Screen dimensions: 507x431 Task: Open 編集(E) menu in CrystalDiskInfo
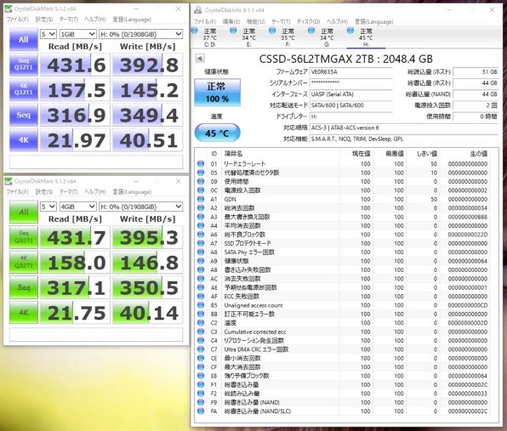pyautogui.click(x=231, y=21)
